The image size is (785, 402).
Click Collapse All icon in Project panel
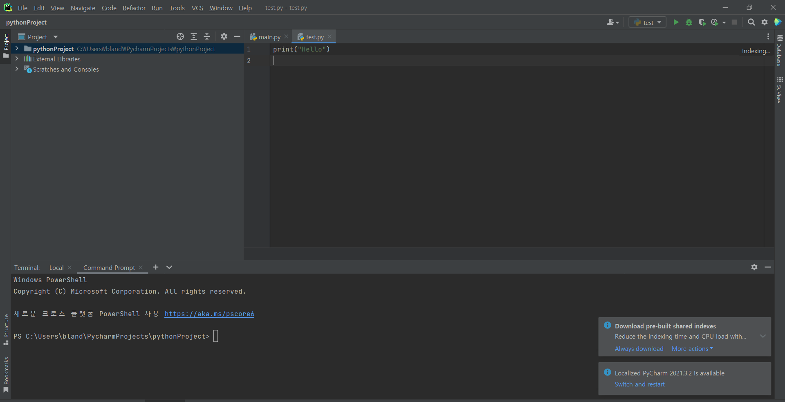207,37
